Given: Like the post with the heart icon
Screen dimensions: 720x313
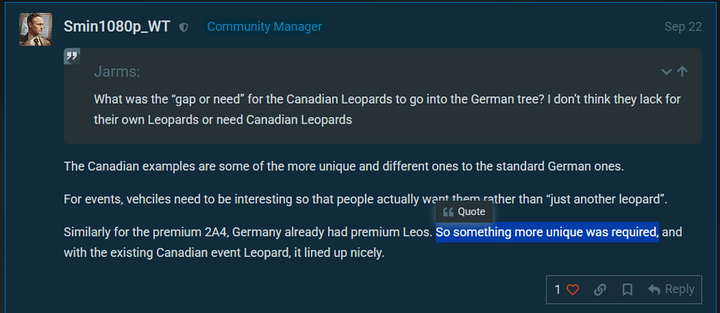Looking at the screenshot, I should pyautogui.click(x=573, y=290).
